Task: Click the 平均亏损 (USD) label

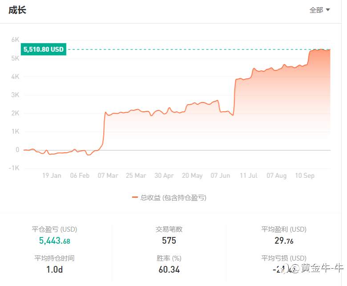Action: (284, 258)
